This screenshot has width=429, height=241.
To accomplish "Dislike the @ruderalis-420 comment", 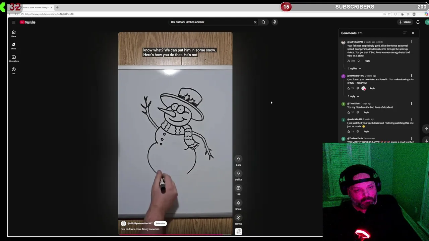I will (358, 132).
